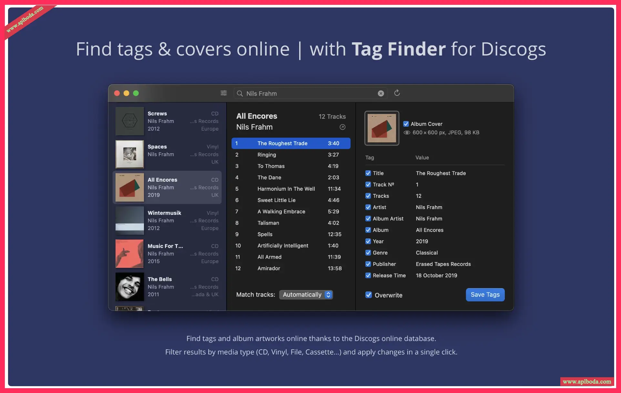Open the Match tracks Automatically dropdown
This screenshot has height=393, width=621.
tap(306, 295)
